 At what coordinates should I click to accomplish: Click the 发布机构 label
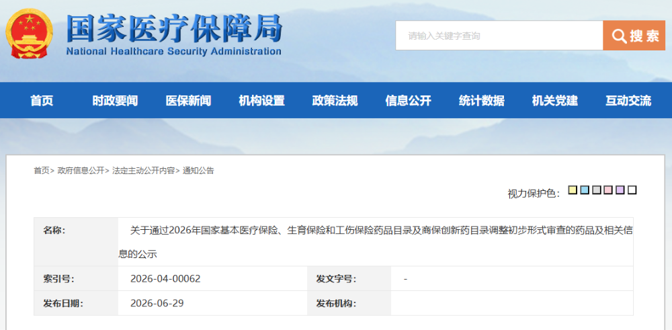(336, 303)
